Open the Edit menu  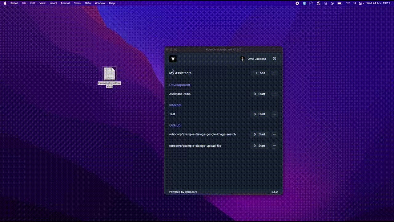click(x=33, y=3)
